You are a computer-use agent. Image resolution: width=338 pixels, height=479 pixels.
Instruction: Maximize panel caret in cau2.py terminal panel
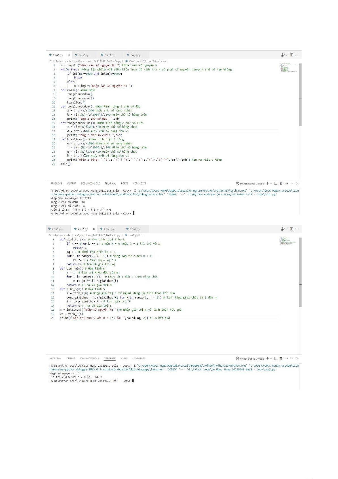[291, 359]
